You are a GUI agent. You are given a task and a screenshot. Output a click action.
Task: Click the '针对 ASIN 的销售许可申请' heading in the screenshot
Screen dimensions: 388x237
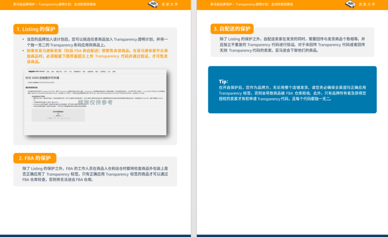pyautogui.click(x=42, y=78)
